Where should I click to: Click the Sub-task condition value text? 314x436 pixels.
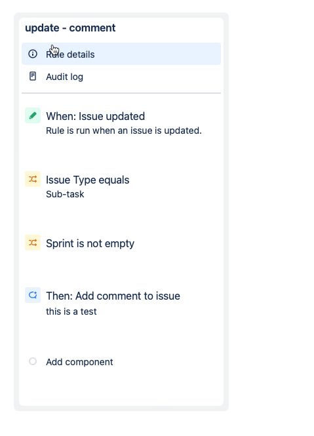(x=65, y=194)
